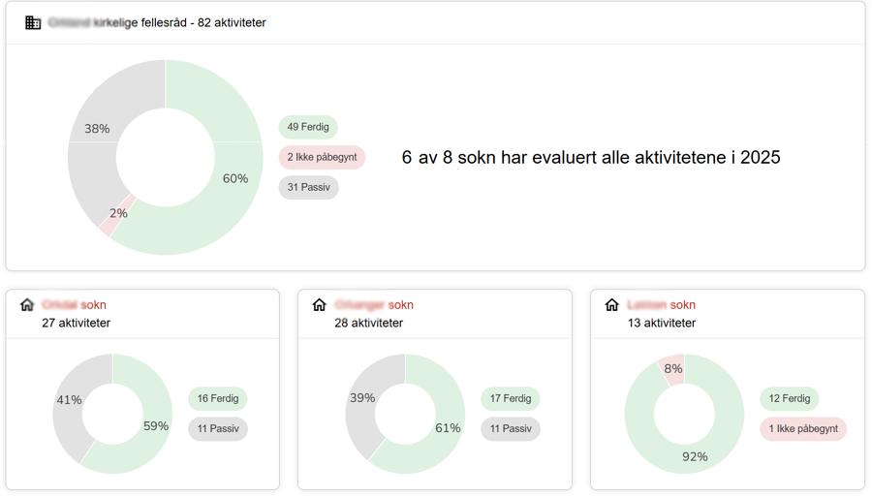Open the sokn link with 27 aktiviteter
Image resolution: width=872 pixels, height=497 pixels.
click(74, 305)
